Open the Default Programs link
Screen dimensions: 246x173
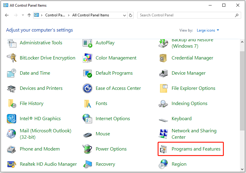114,73
